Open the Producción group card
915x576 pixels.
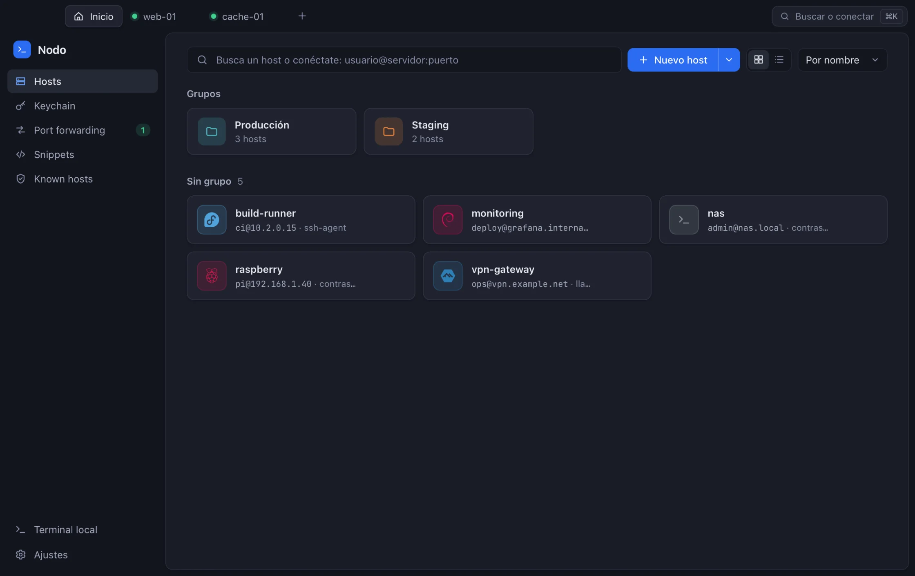271,132
